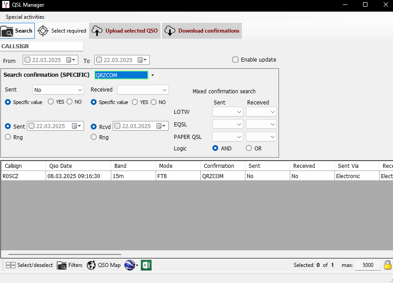Screen dimensions: 393x283
Task: Click the Select/deselect grid icon
Action: point(11,265)
